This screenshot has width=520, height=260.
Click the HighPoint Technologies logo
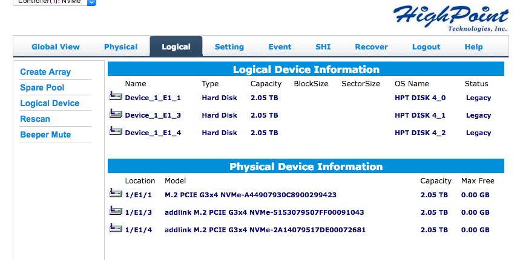(x=451, y=18)
